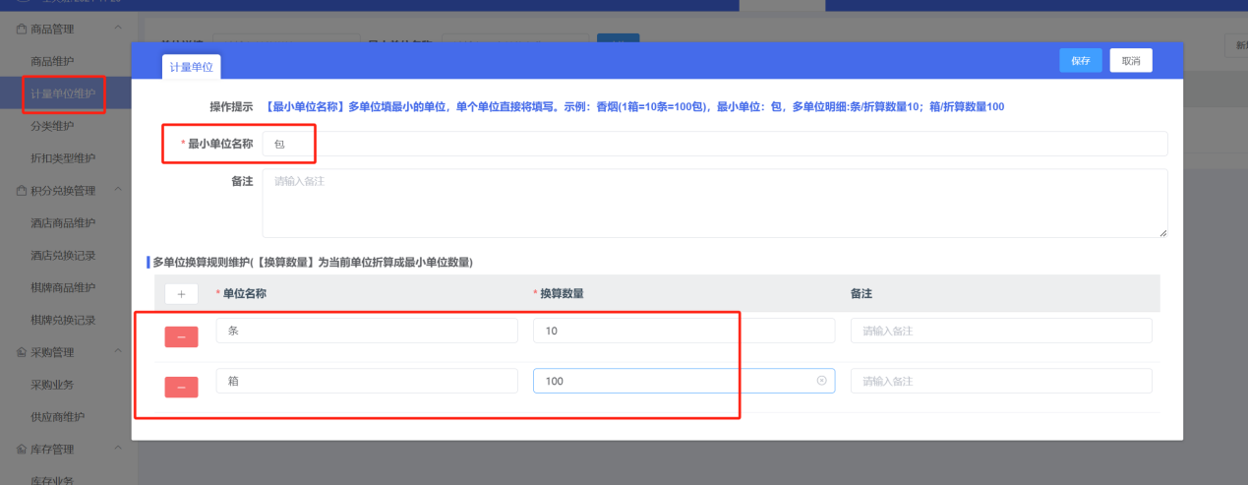Open 棋牌商品维护 in sidebar
The width and height of the screenshot is (1248, 485).
pyautogui.click(x=63, y=287)
